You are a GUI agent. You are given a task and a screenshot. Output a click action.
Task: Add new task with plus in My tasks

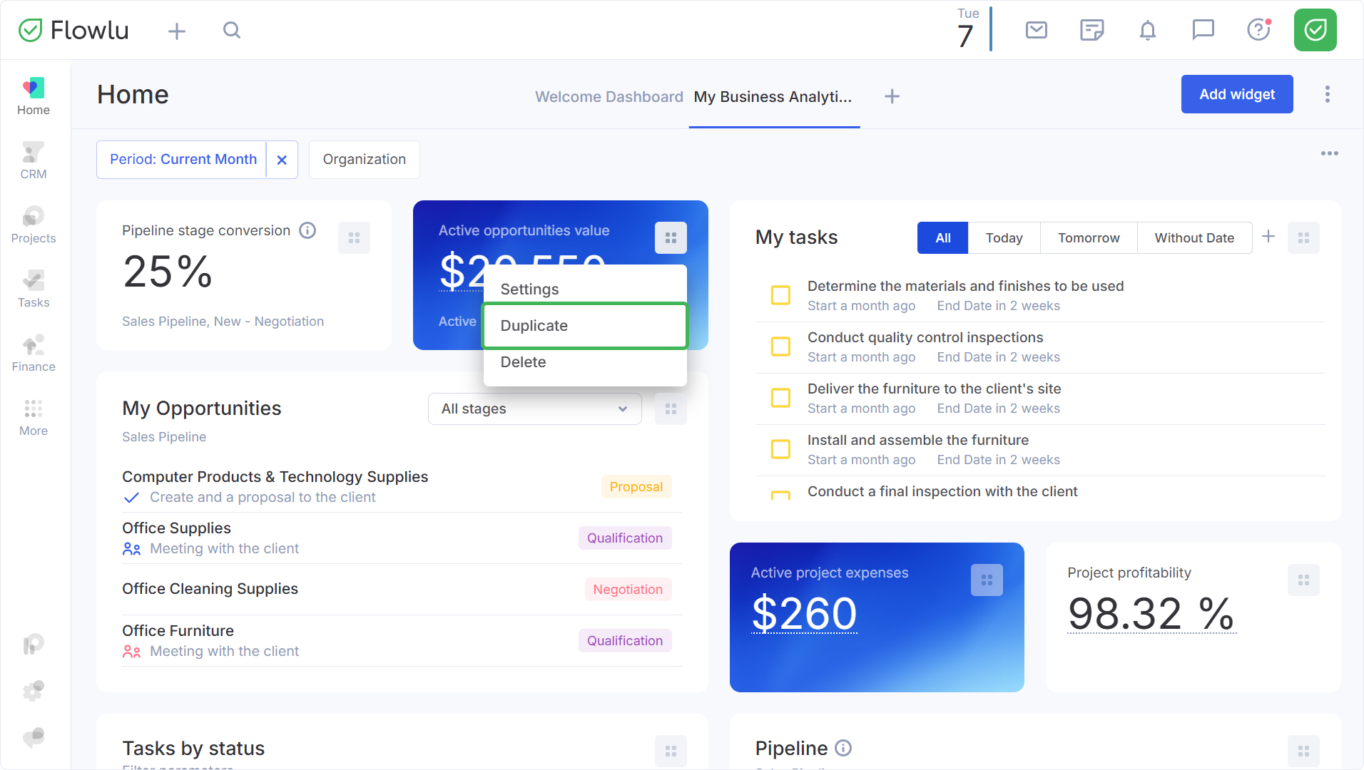(x=1268, y=237)
